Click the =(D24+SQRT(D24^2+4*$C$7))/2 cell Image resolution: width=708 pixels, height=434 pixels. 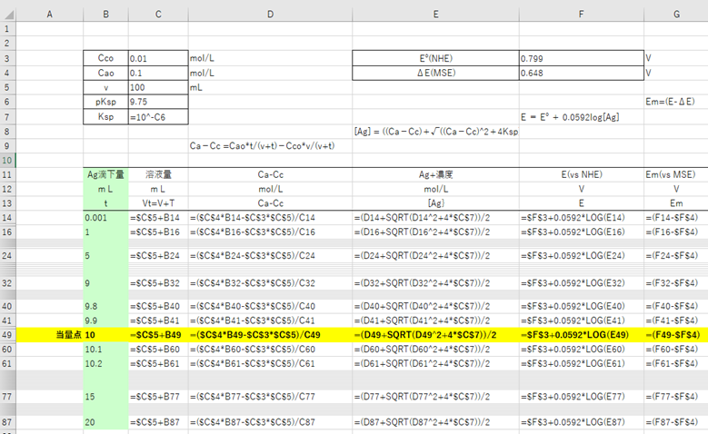(435, 256)
